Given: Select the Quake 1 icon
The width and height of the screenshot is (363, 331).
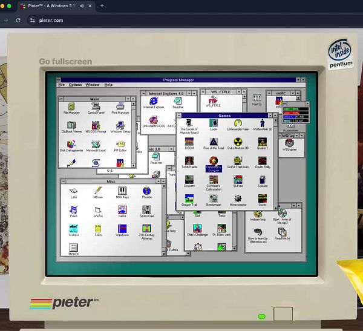Looking at the screenshot, I should 263,144.
